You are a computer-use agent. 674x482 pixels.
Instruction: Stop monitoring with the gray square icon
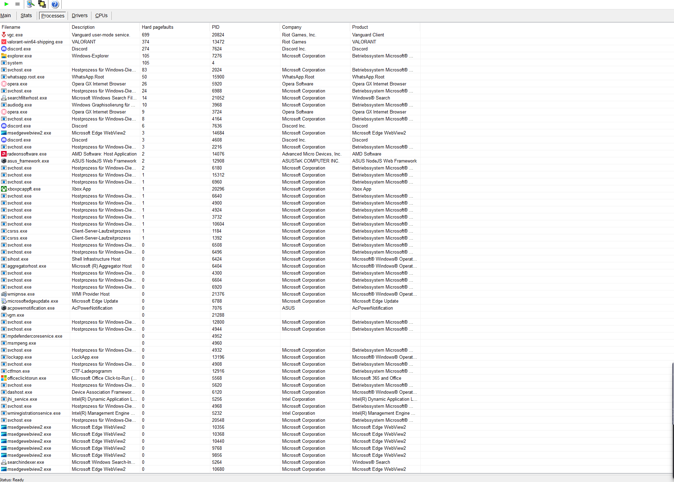[x=18, y=4]
